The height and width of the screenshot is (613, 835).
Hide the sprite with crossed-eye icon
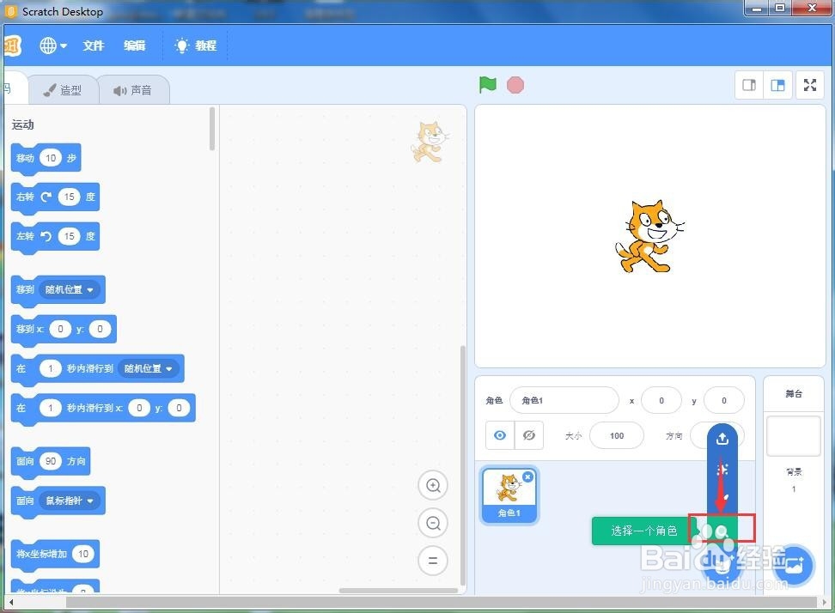pos(529,435)
